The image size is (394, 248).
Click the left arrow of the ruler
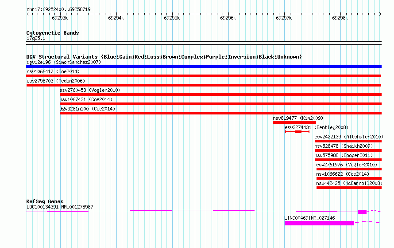(27, 14)
